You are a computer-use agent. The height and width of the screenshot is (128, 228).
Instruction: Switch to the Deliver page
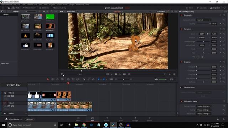tap(149, 119)
